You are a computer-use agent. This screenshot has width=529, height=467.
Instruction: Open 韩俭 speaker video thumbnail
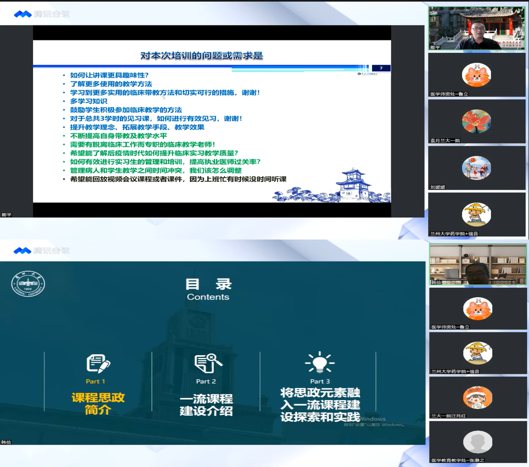[478, 264]
